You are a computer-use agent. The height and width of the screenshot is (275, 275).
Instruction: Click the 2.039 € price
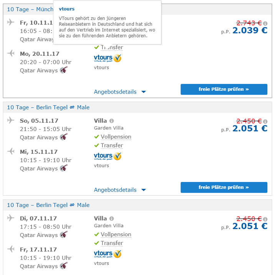coord(250,31)
